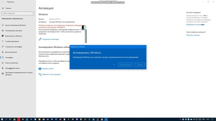Click Изменить ключ продукта link
Image resolution: width=216 pixels, height=121 pixels.
click(51, 74)
